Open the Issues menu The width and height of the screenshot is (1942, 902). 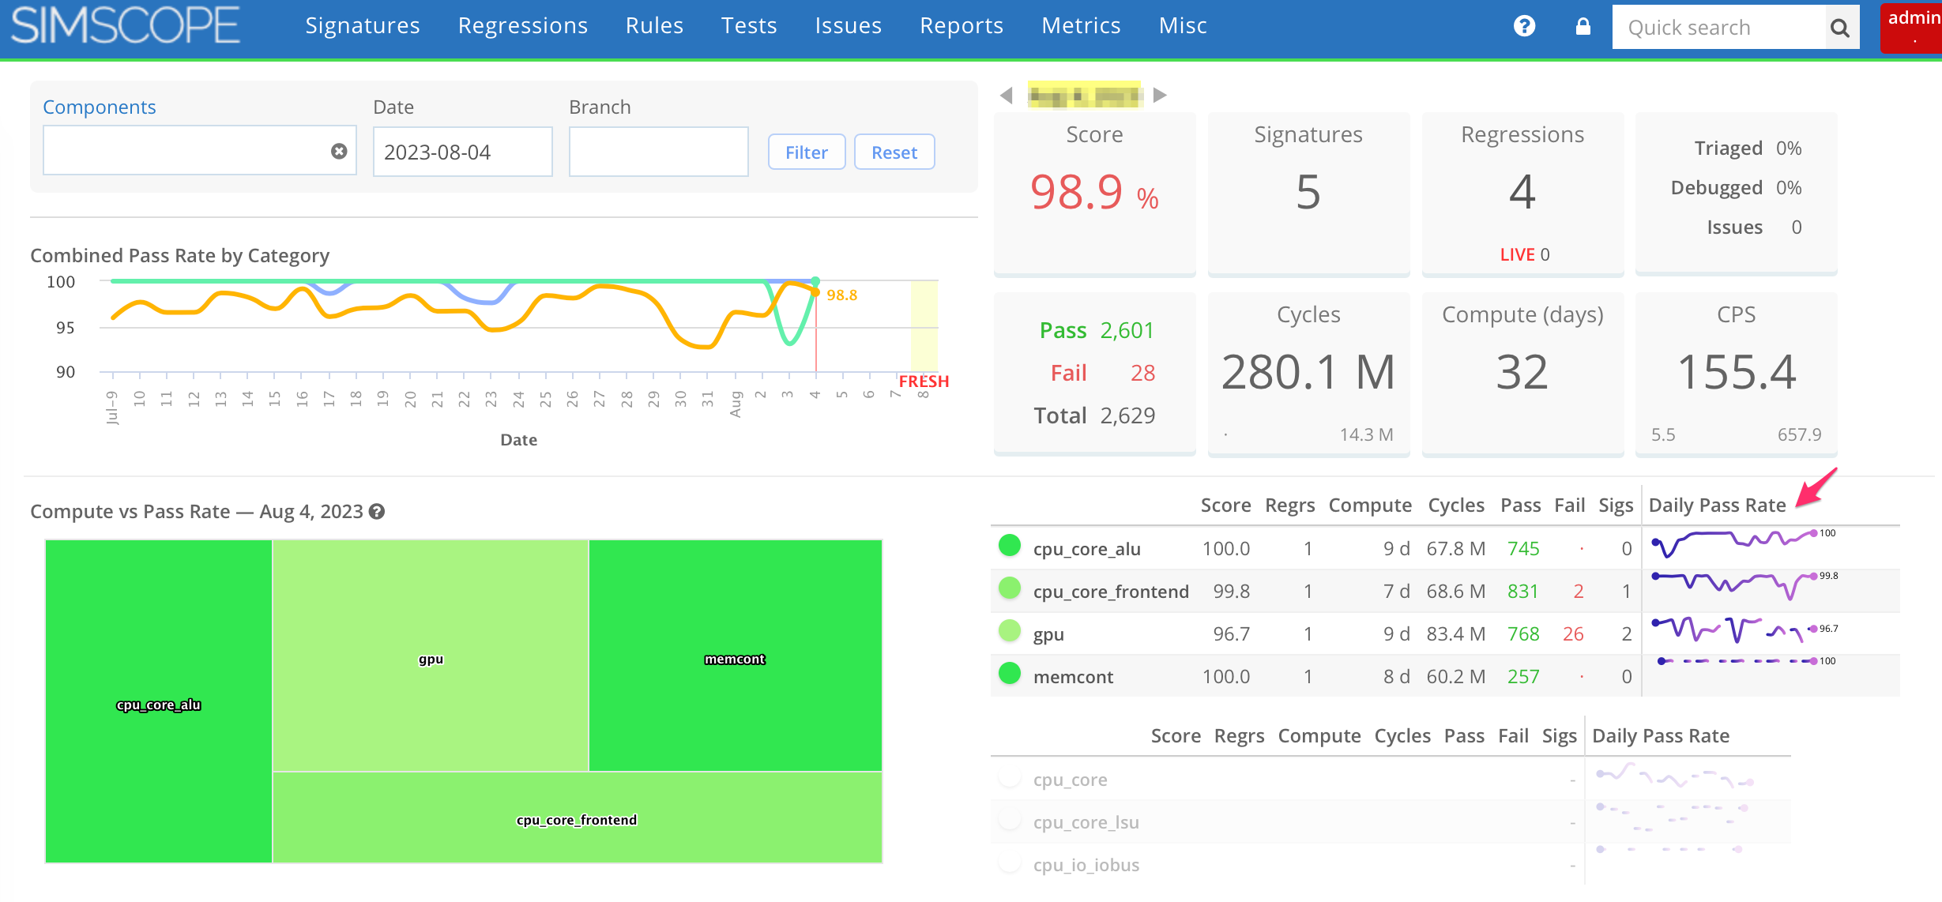coord(848,26)
